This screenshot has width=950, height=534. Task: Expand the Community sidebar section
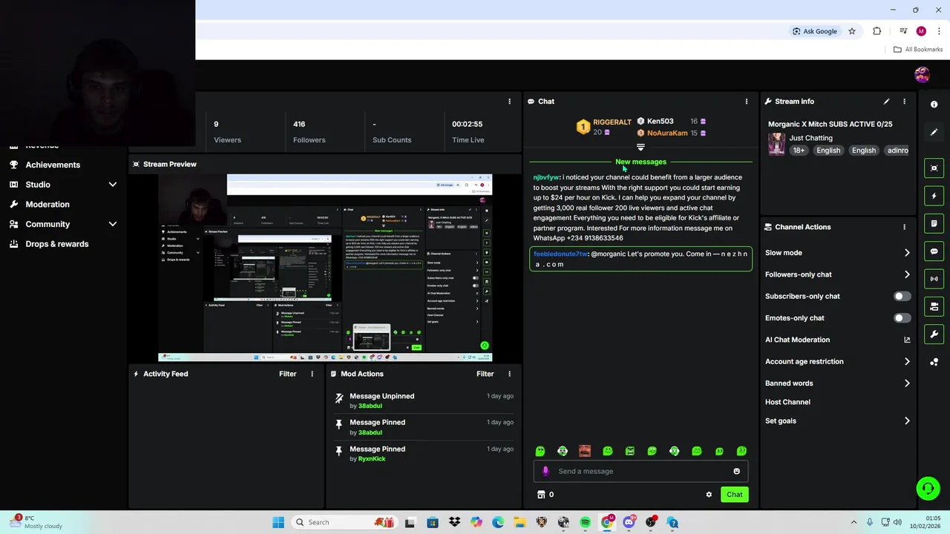[113, 224]
